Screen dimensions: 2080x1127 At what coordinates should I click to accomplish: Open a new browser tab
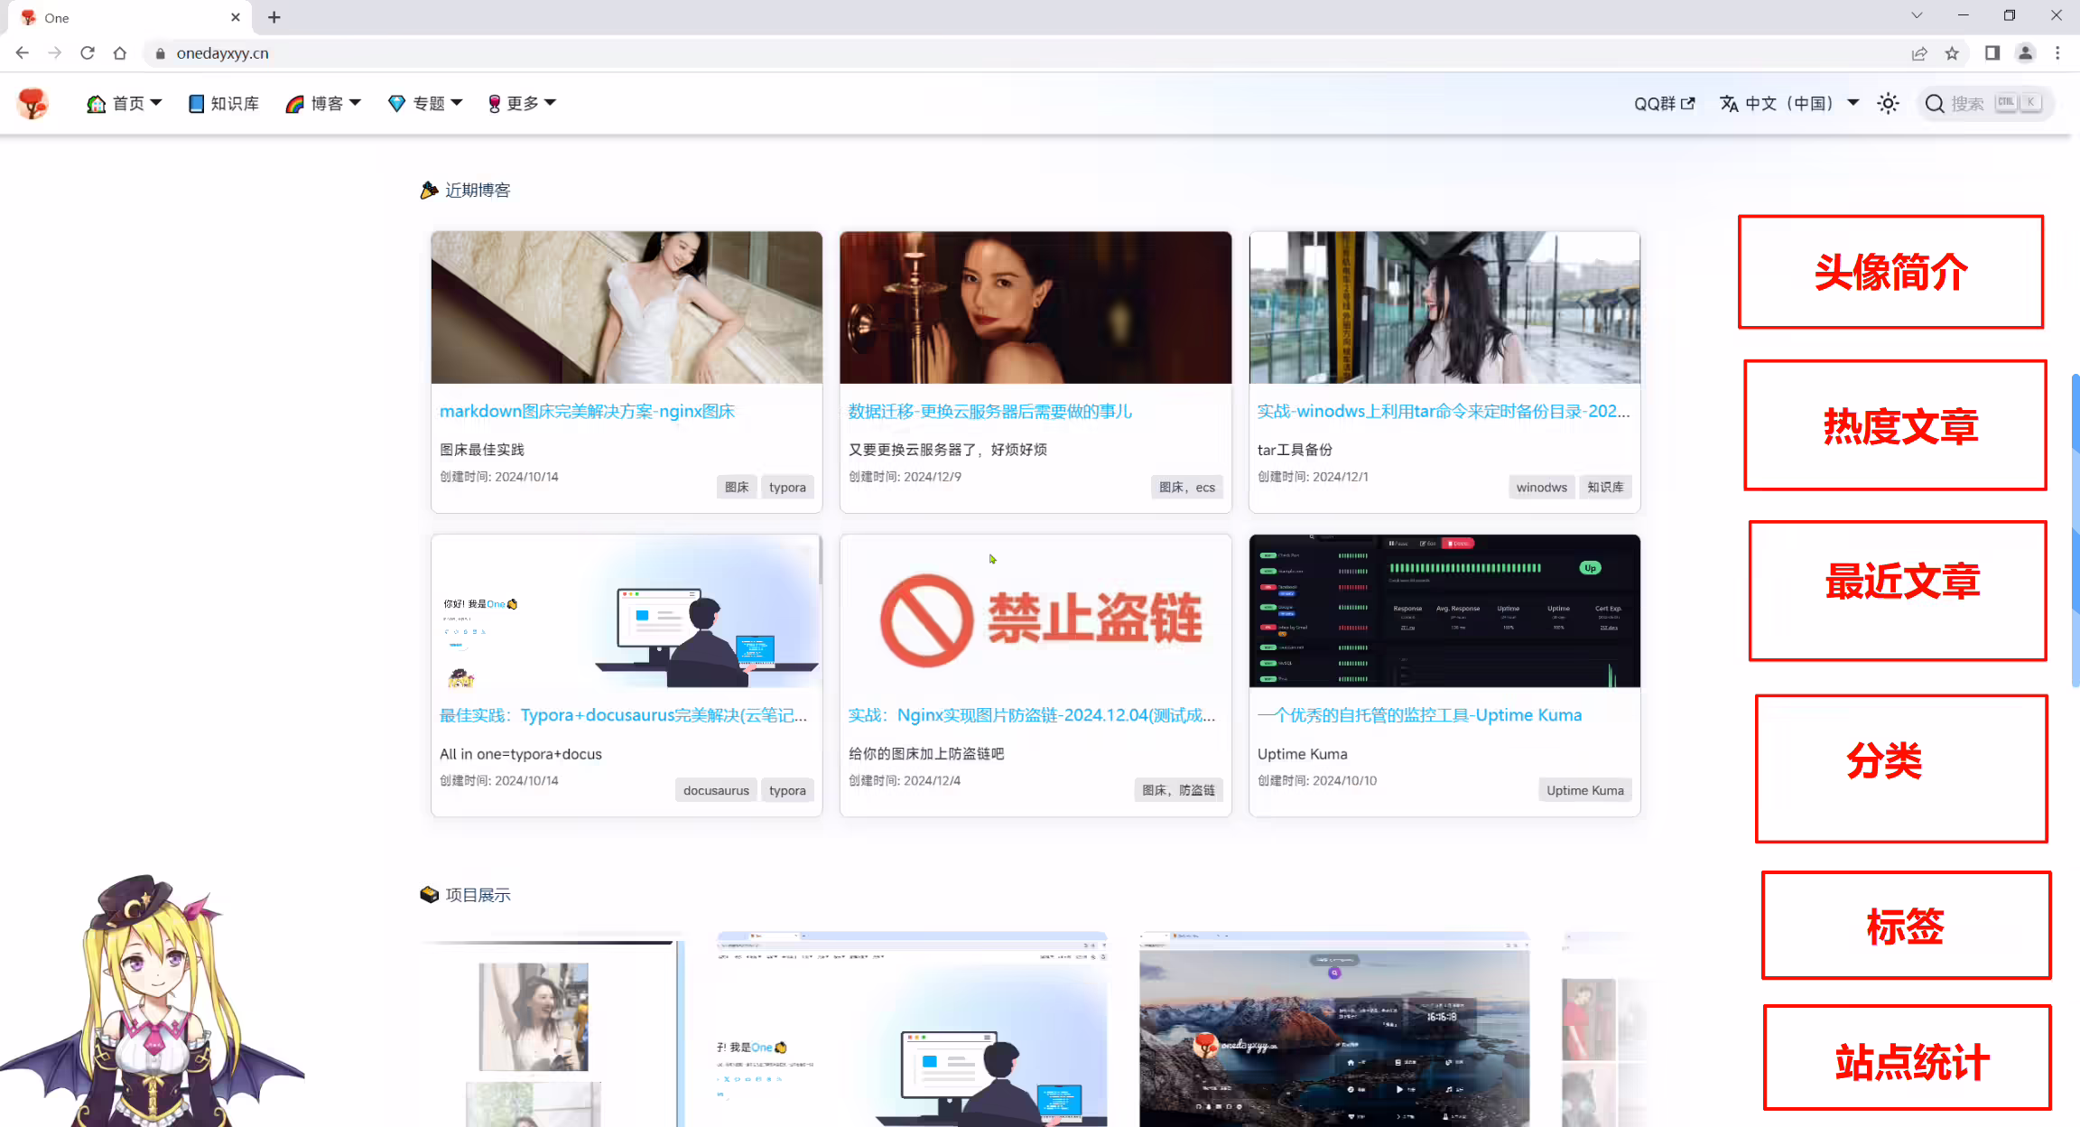pyautogui.click(x=274, y=17)
